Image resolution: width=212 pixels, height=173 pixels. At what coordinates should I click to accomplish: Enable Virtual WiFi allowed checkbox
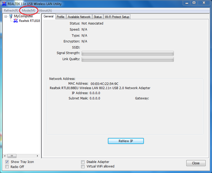83,167
